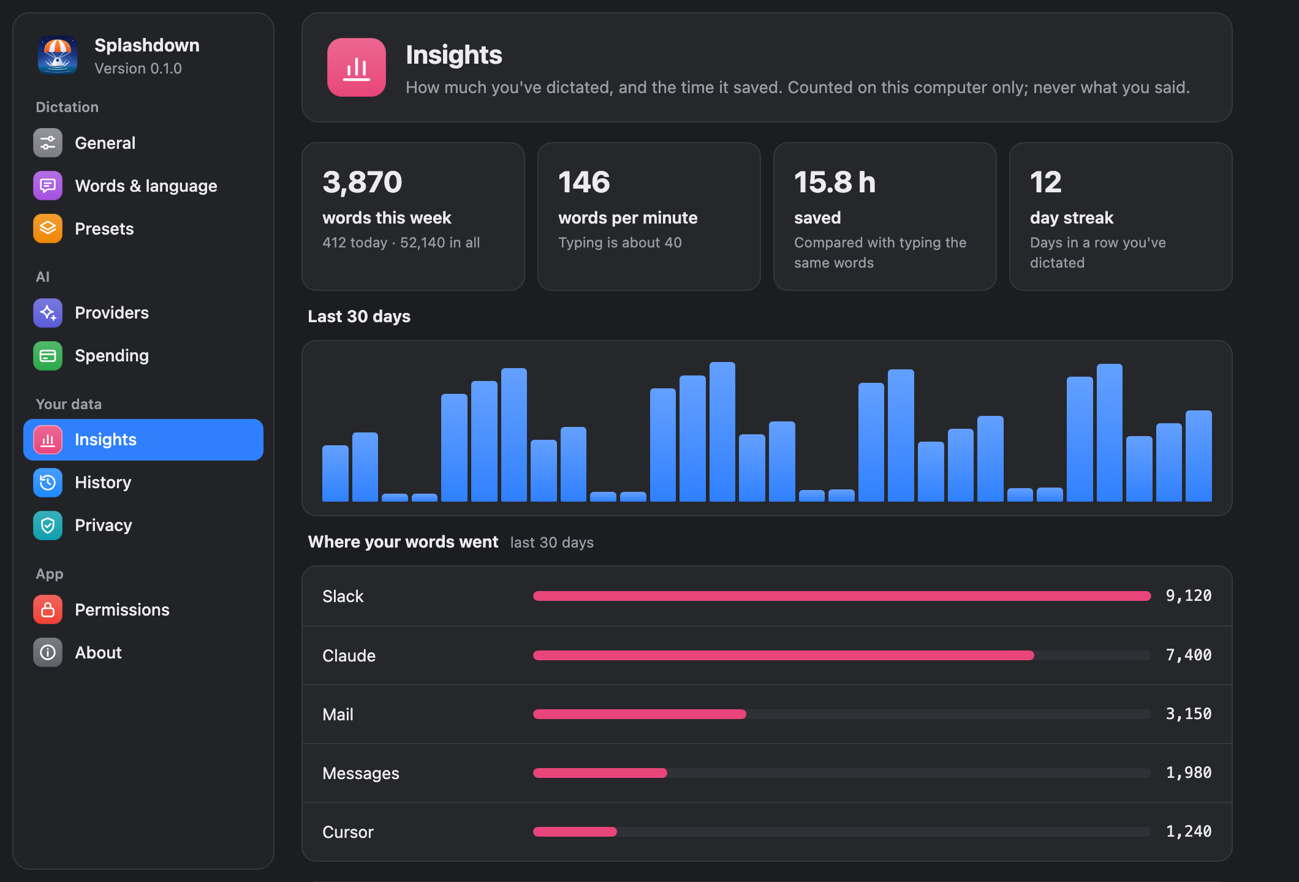Click the Mail value 3,150
Screen dimensions: 1299x882
pos(1189,714)
